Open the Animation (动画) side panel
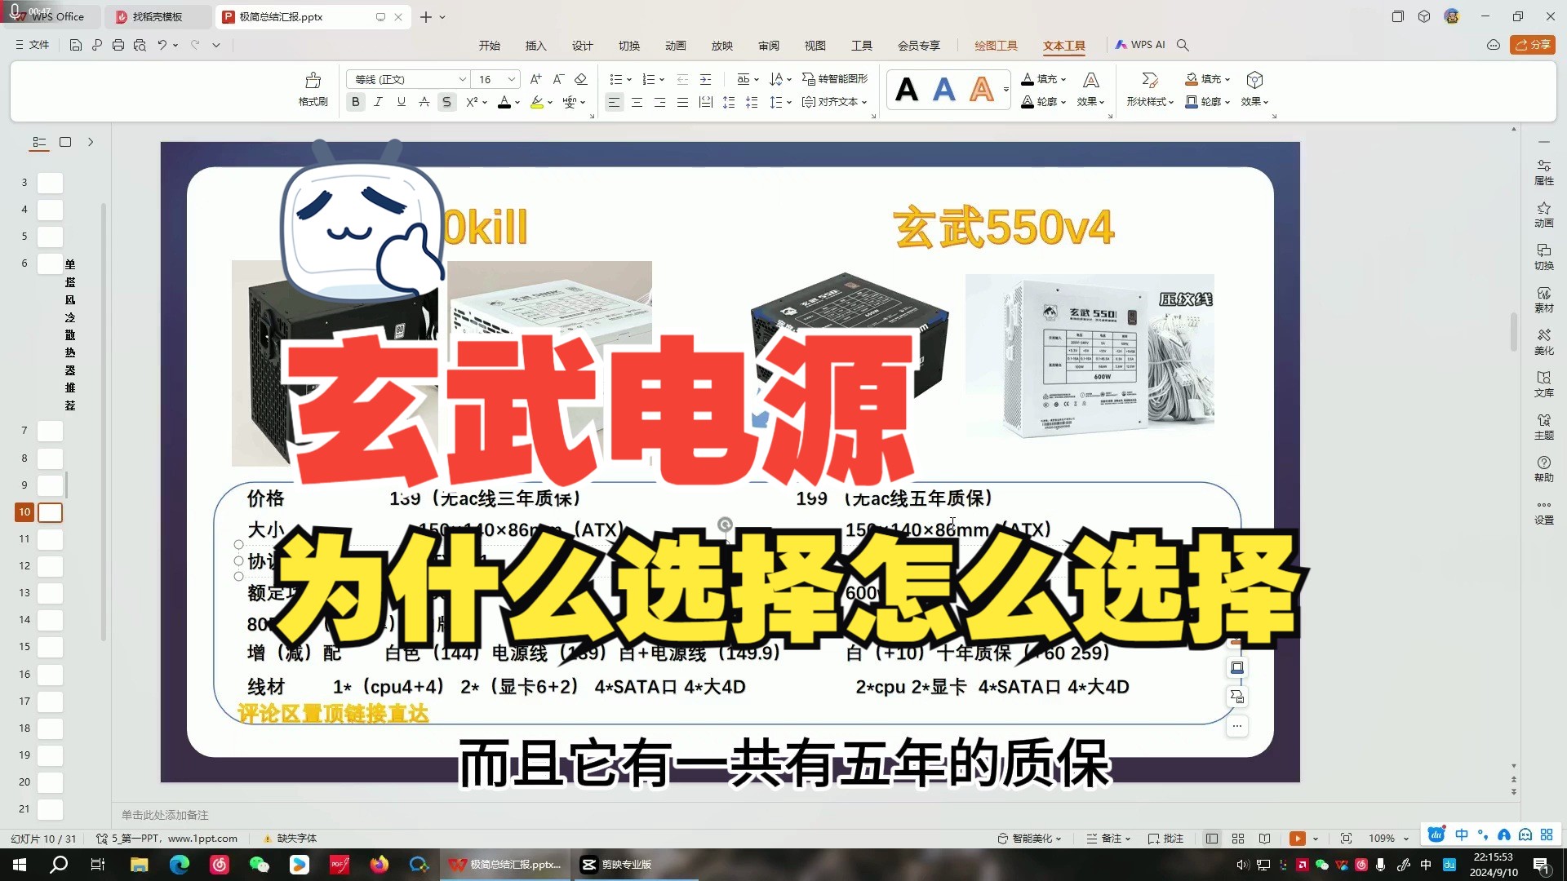Screen dimensions: 1567x881 point(1544,215)
